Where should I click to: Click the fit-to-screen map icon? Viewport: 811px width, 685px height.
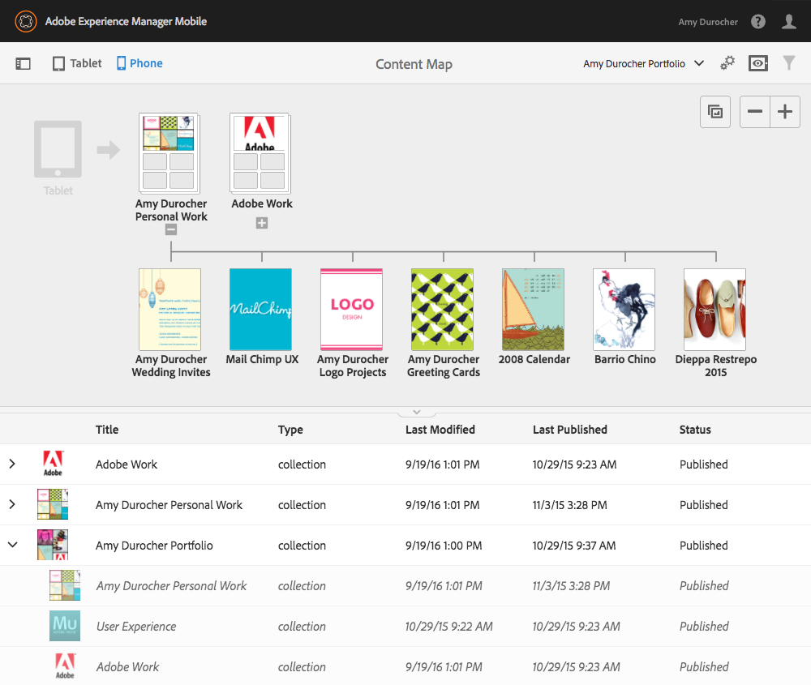tap(715, 112)
